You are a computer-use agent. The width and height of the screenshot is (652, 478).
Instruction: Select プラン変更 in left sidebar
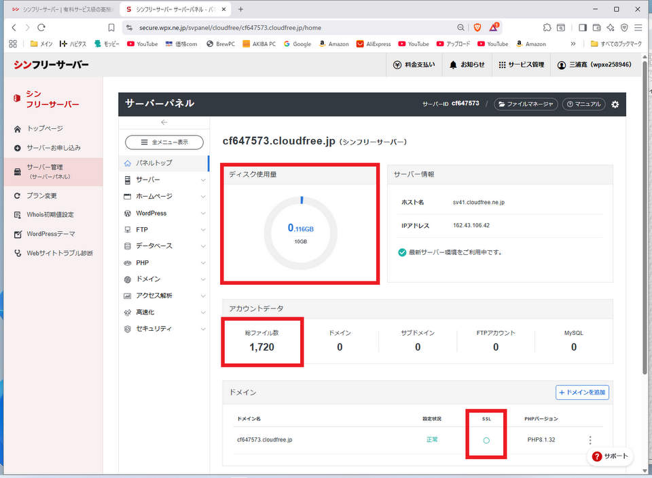click(x=41, y=195)
